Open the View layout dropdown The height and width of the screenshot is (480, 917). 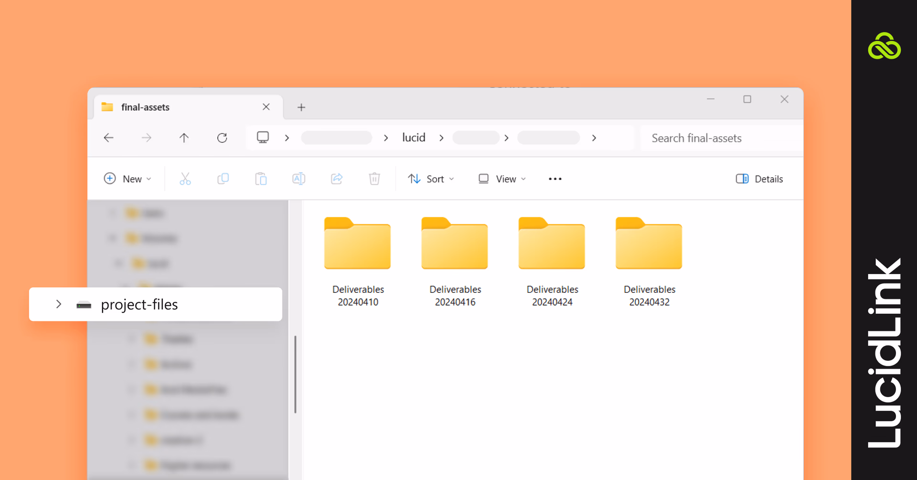(x=502, y=179)
